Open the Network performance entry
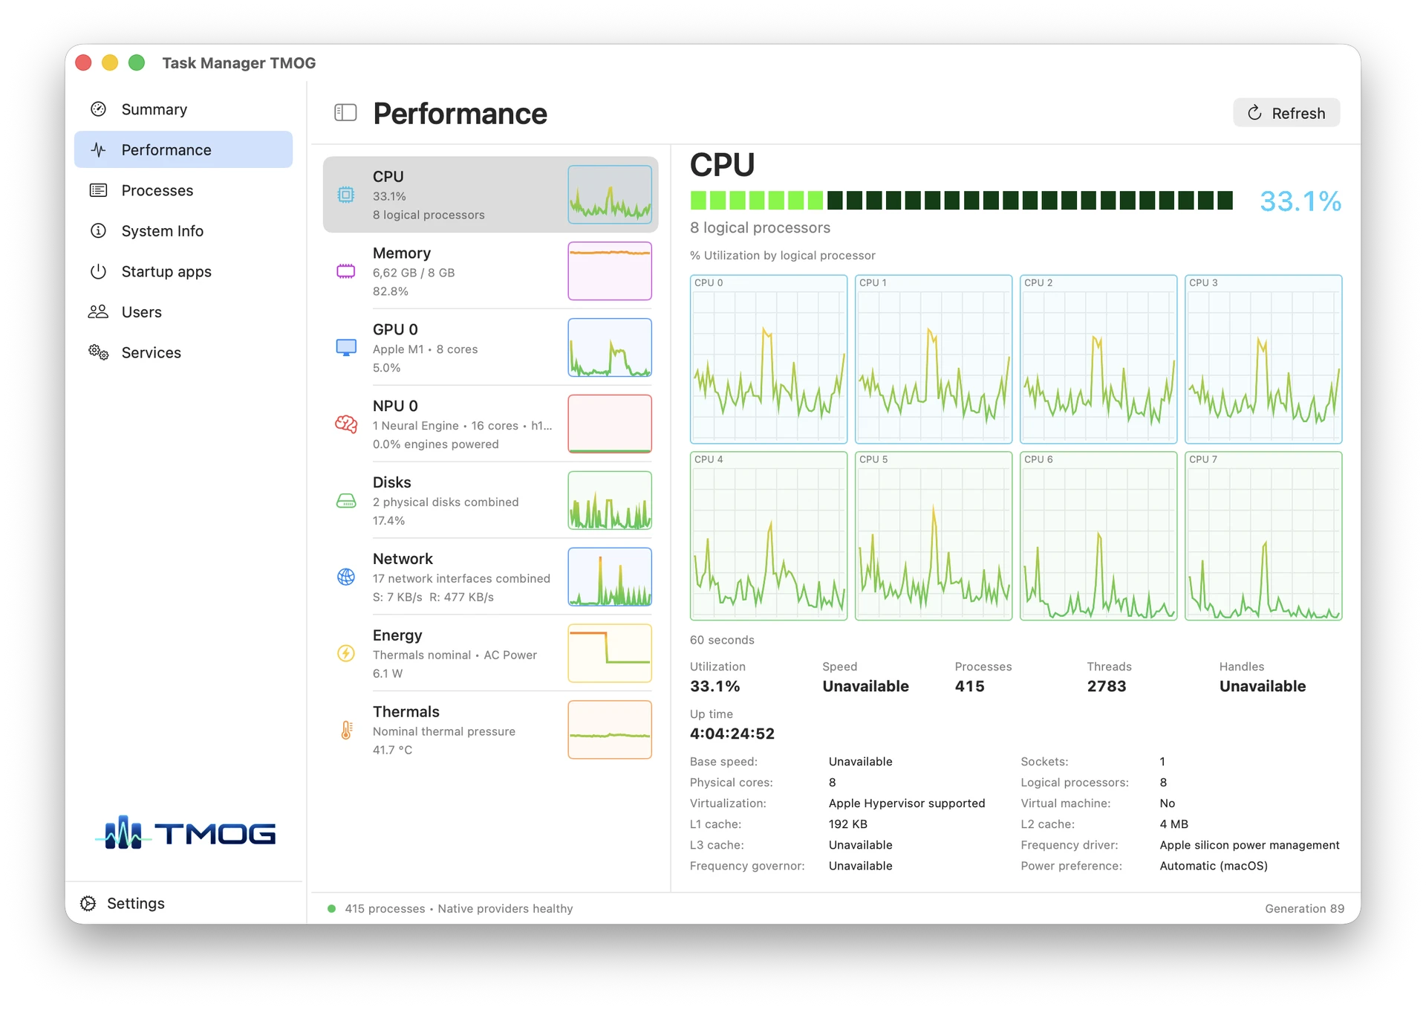 (x=491, y=577)
